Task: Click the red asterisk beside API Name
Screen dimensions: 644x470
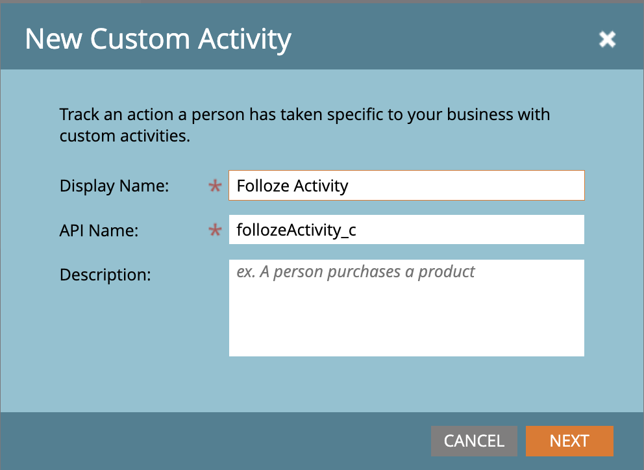Action: coord(215,230)
